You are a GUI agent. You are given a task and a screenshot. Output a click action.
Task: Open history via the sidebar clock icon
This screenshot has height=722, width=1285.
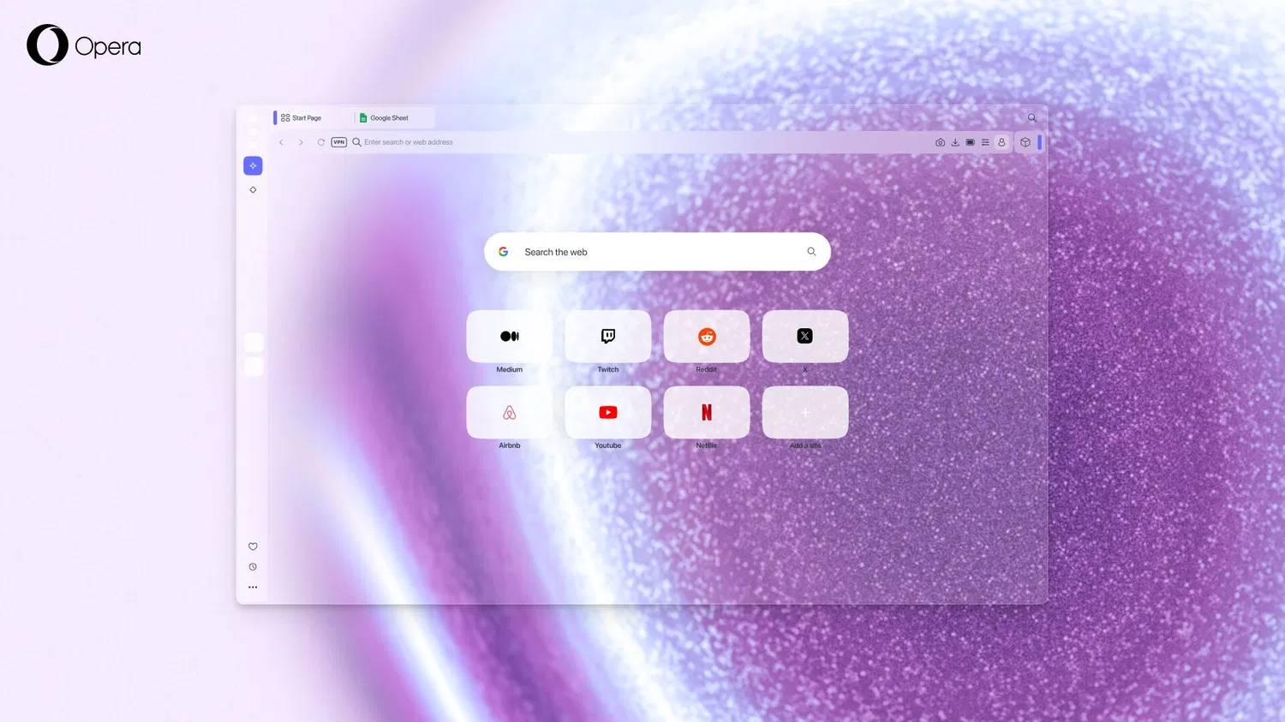click(253, 567)
